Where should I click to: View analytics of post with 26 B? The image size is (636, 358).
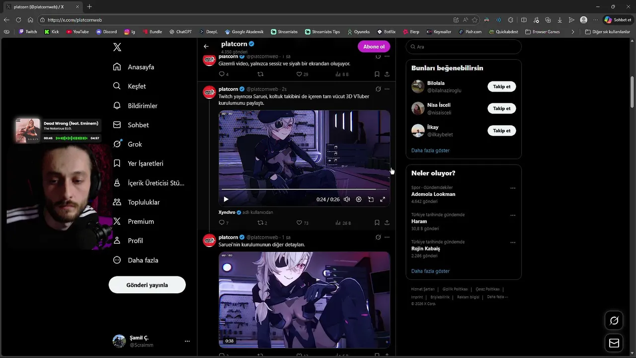343,223
